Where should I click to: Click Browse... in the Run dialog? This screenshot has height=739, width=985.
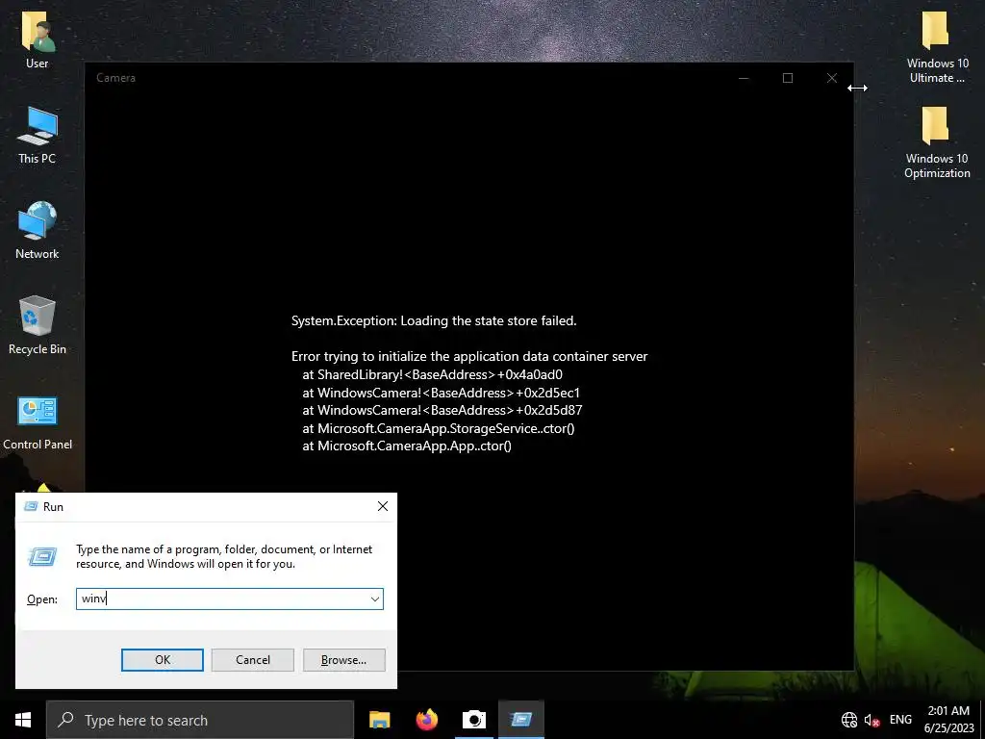tap(343, 660)
